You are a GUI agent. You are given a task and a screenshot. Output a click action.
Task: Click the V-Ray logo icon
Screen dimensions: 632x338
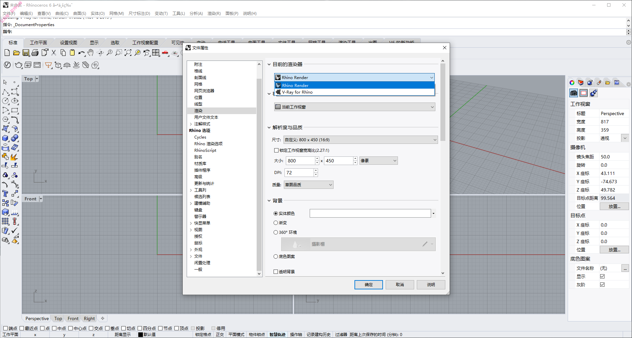pos(7,65)
